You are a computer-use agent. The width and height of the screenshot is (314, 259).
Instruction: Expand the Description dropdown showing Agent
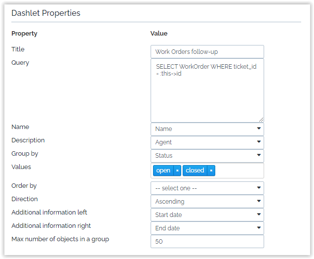pyautogui.click(x=207, y=142)
